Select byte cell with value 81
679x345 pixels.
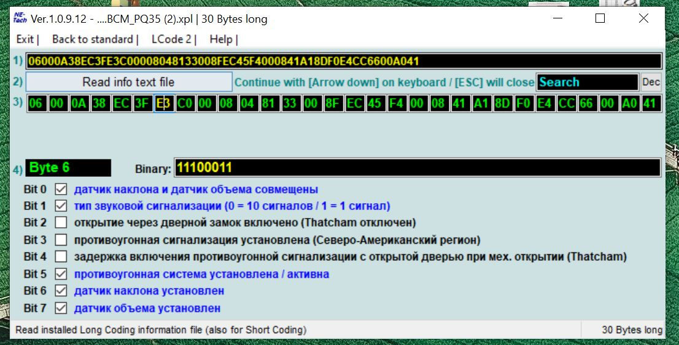pos(270,104)
